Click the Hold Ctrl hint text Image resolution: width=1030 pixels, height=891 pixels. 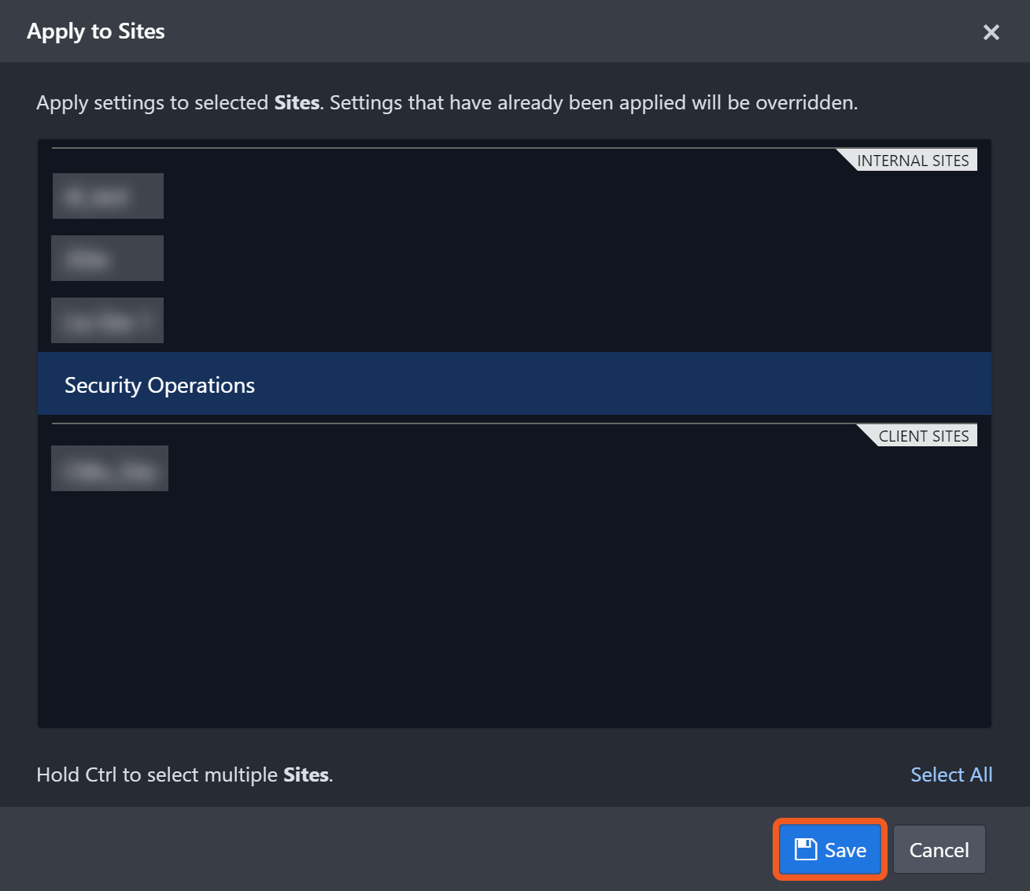point(157,775)
